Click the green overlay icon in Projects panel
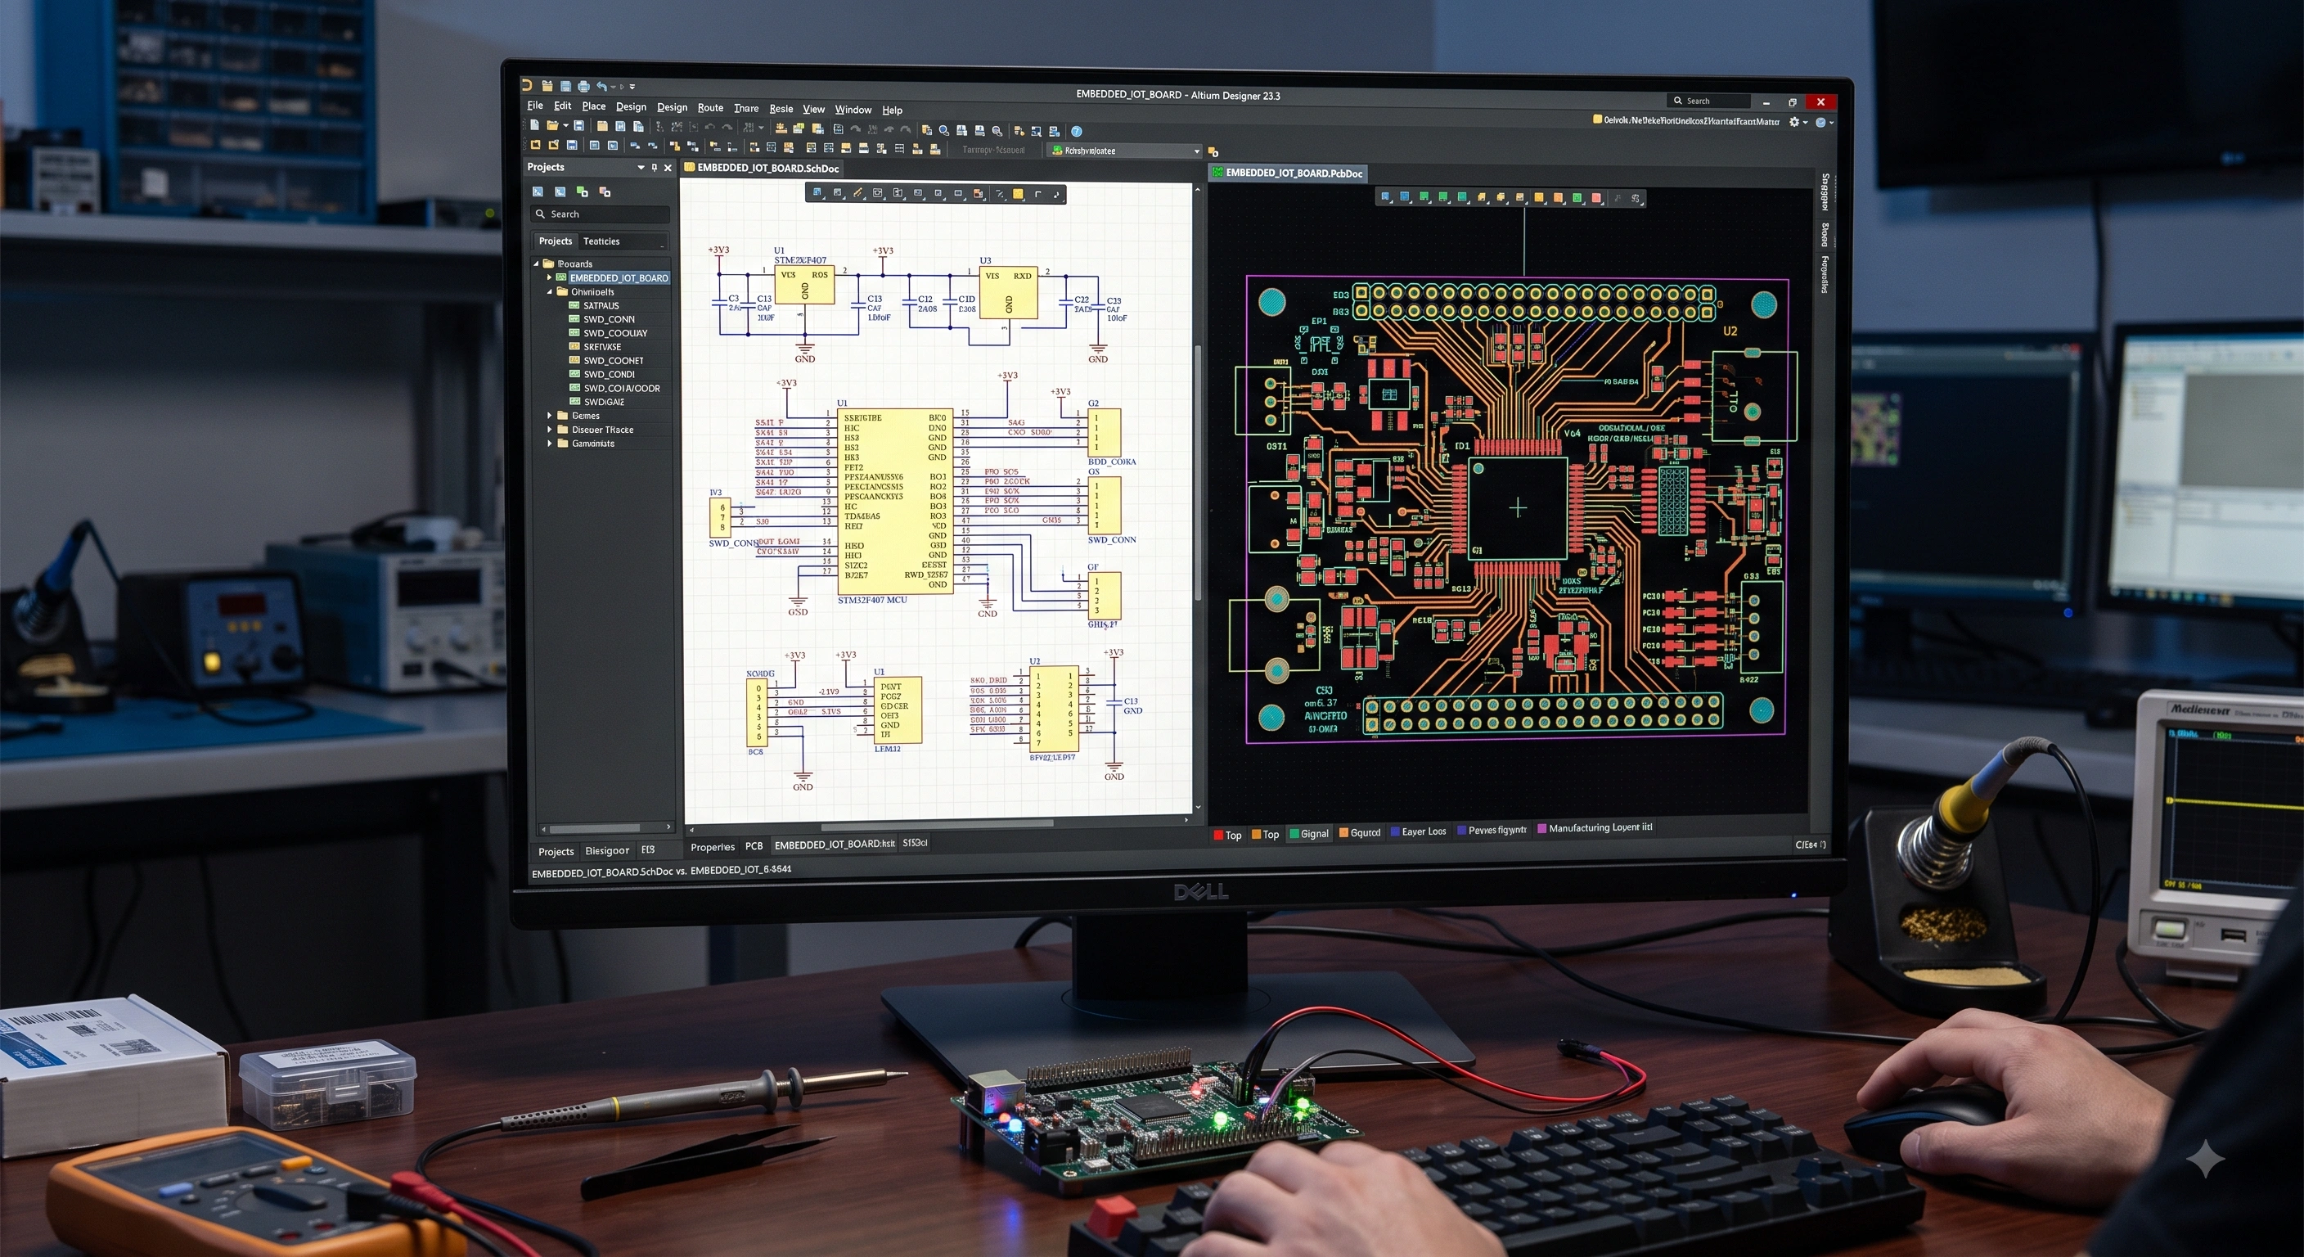This screenshot has width=2304, height=1257. (583, 191)
